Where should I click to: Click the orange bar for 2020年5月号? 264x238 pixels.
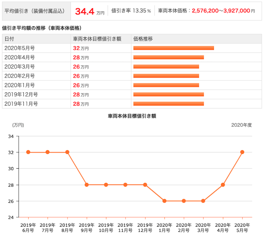(x=173, y=48)
